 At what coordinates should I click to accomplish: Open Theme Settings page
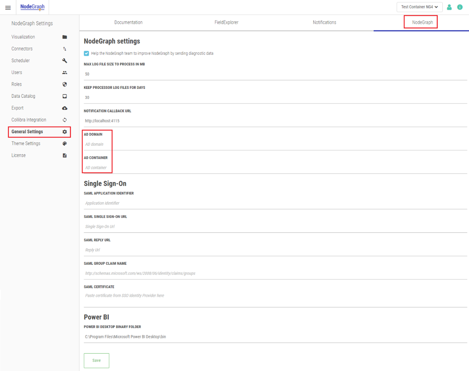coord(26,144)
